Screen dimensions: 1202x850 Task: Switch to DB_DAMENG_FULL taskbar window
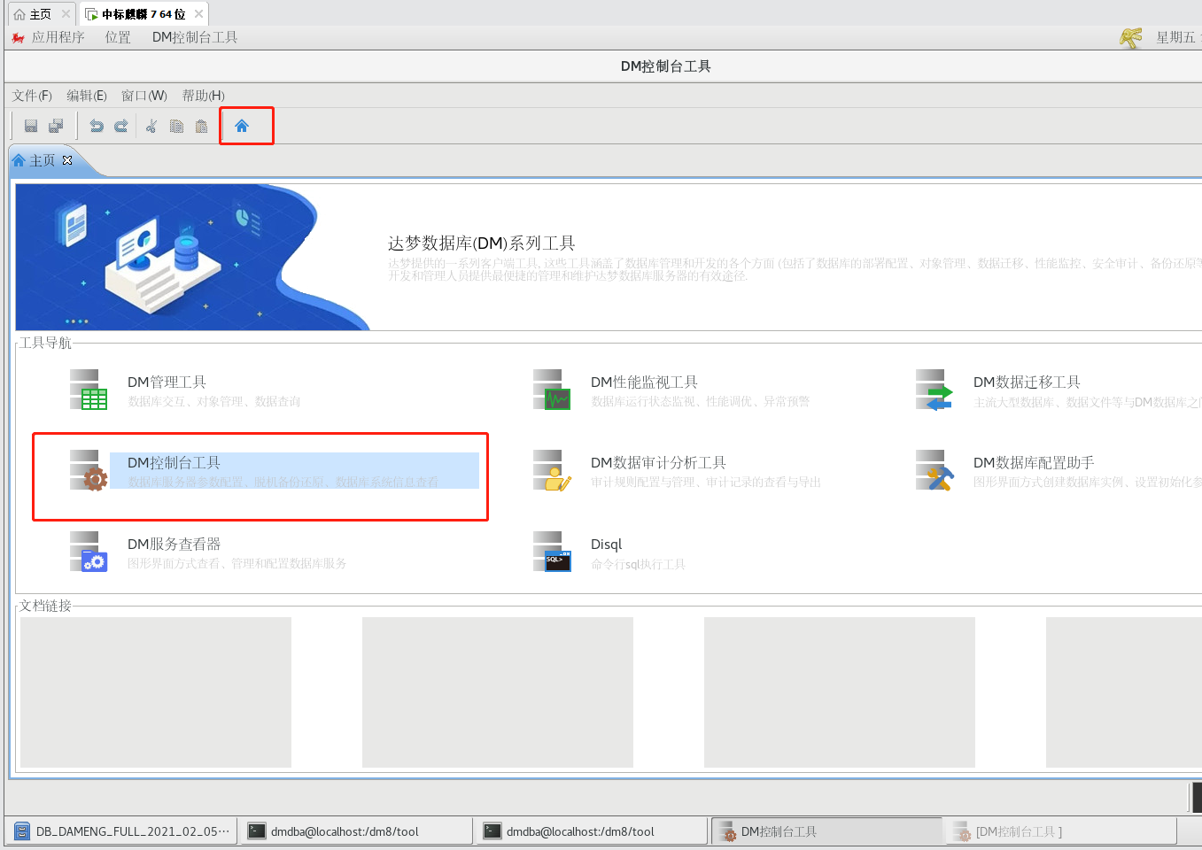click(123, 831)
